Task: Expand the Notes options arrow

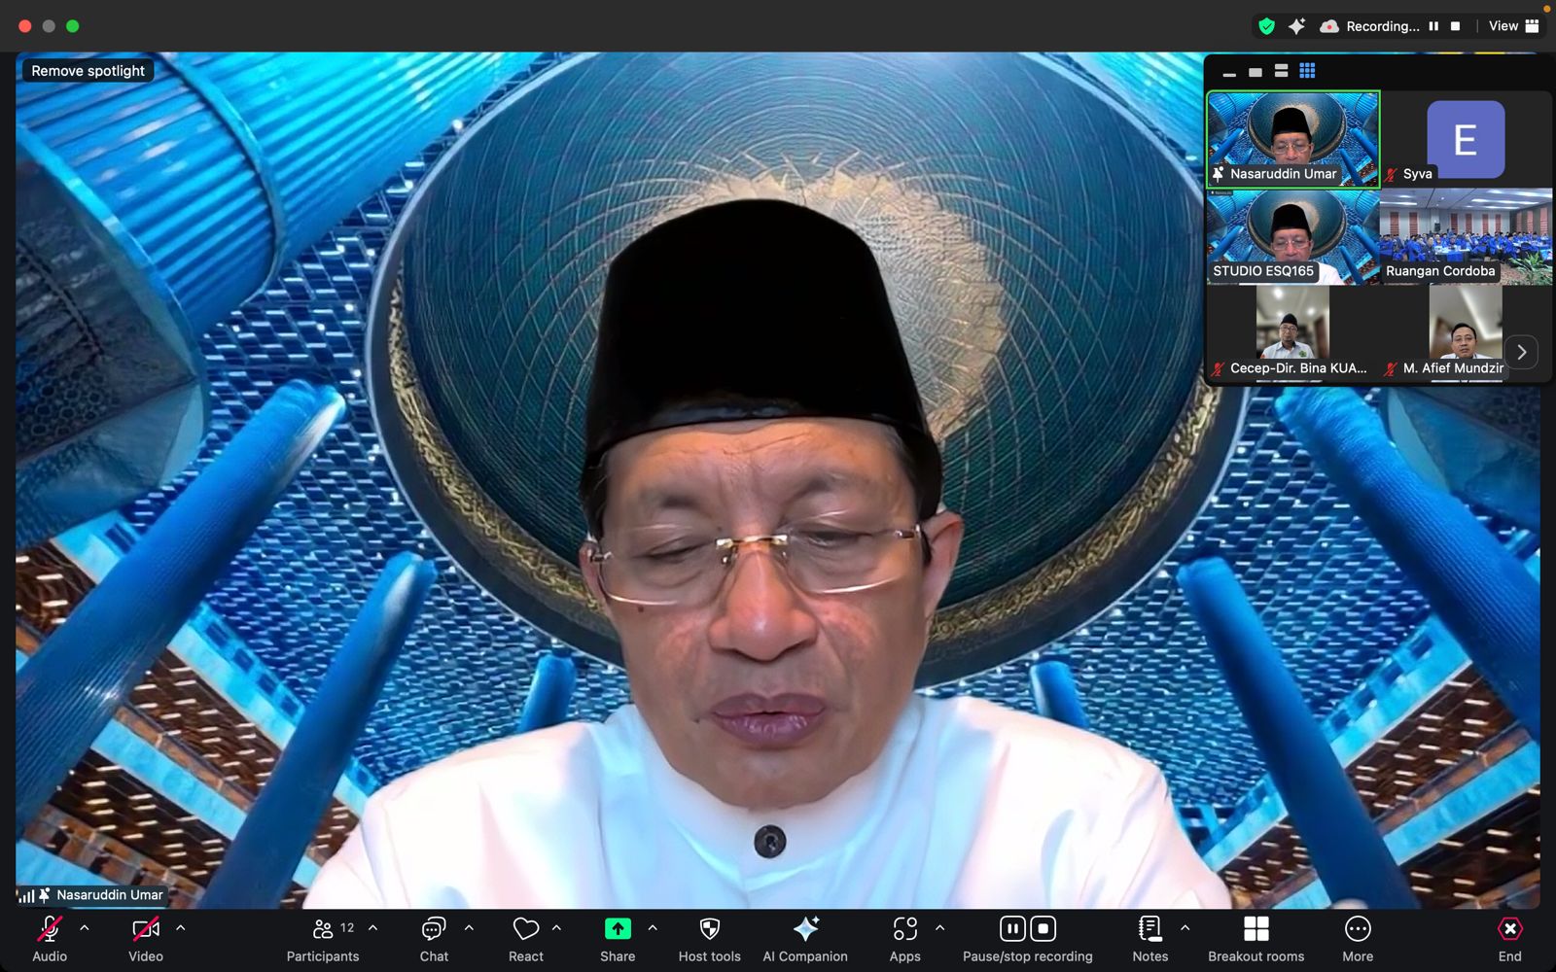Action: coord(1185,928)
